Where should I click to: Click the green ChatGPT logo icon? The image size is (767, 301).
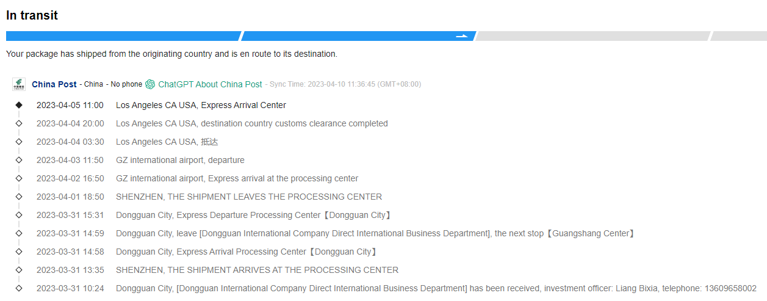tap(150, 84)
